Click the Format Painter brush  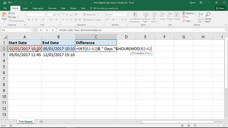[x=10, y=21]
